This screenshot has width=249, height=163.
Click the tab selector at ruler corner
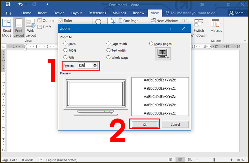point(3,47)
